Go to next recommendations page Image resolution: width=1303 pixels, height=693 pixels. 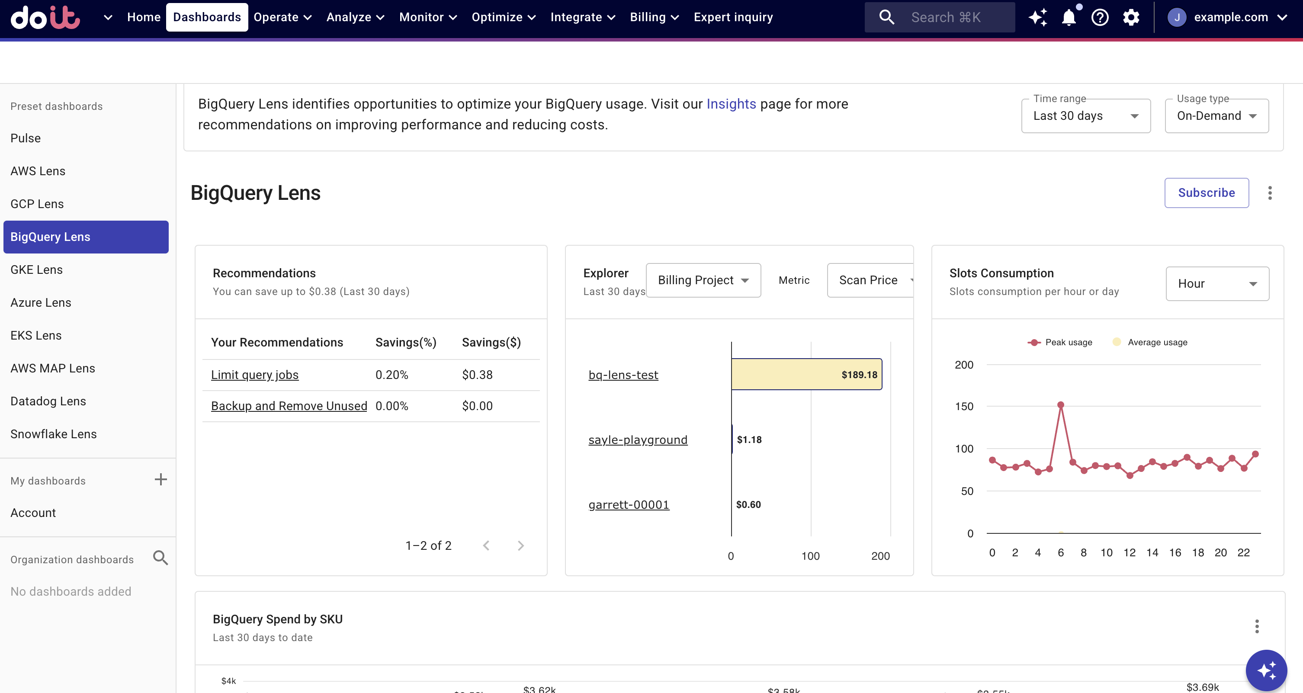(520, 545)
